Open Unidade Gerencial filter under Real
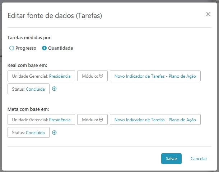Image resolution: width=219 pixels, height=172 pixels. (41, 76)
